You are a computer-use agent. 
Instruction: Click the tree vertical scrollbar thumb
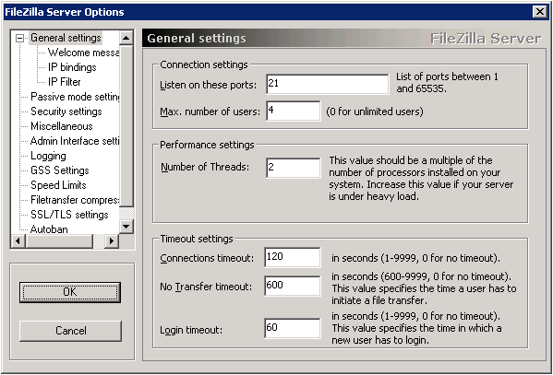pos(126,125)
